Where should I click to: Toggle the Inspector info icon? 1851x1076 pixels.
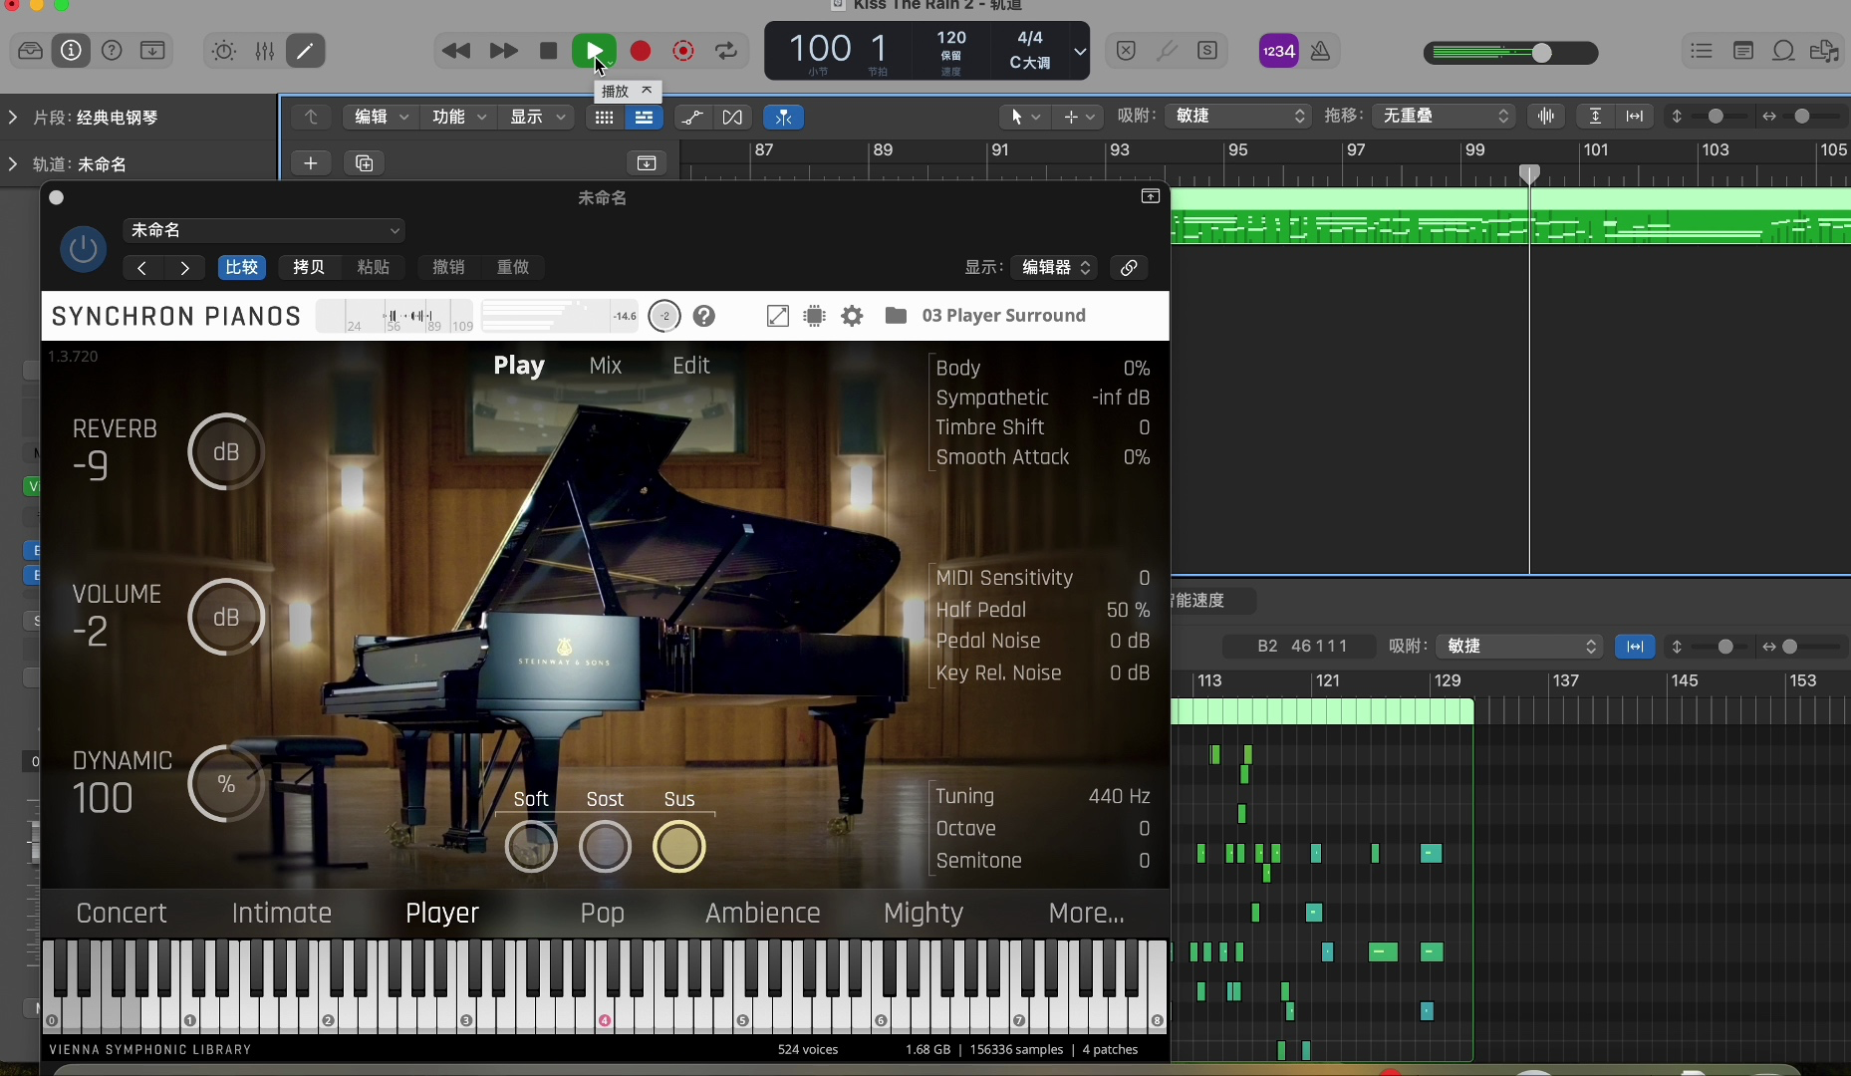(x=71, y=51)
